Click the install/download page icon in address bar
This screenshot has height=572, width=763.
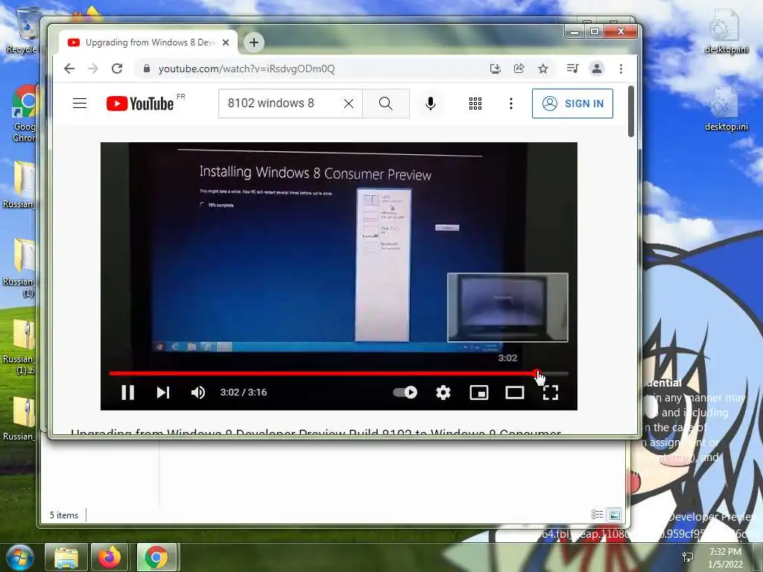point(495,69)
